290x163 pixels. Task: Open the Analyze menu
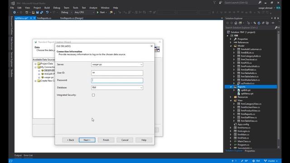click(93, 8)
